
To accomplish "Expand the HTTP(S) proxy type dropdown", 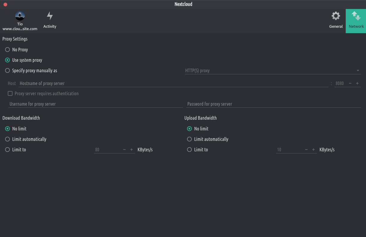I will click(273, 71).
